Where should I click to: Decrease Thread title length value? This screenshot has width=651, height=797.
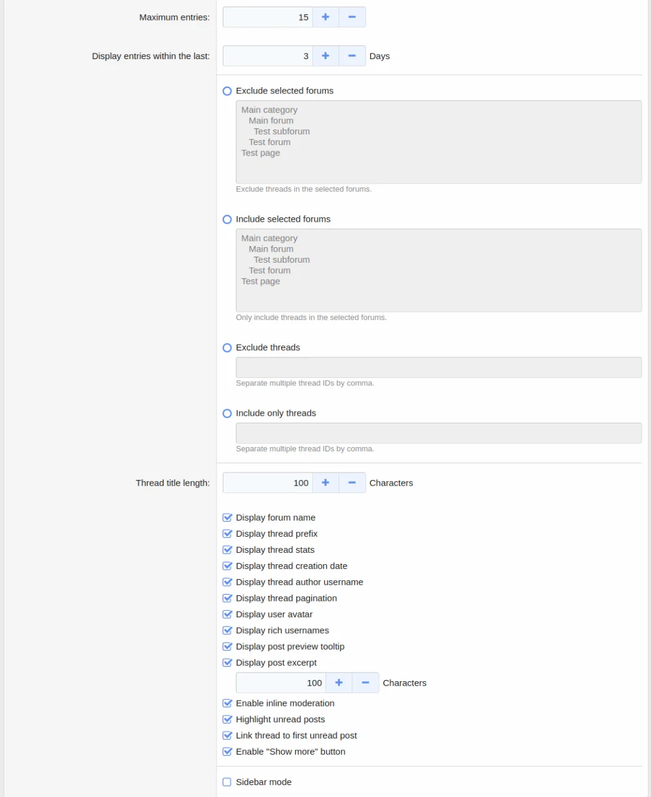point(352,483)
